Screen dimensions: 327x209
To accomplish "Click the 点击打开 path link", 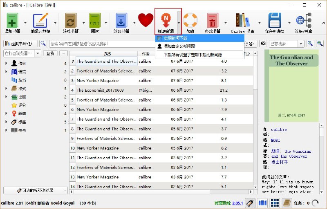I will pos(279,162).
